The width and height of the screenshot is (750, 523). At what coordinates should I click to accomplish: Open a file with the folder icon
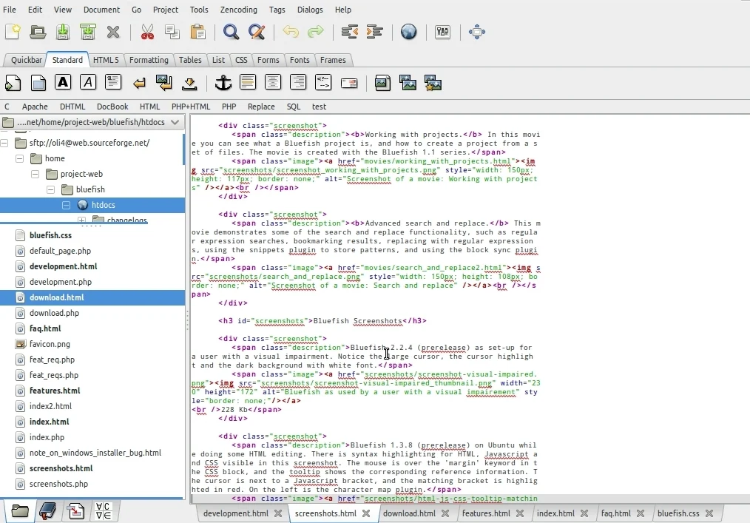click(38, 32)
